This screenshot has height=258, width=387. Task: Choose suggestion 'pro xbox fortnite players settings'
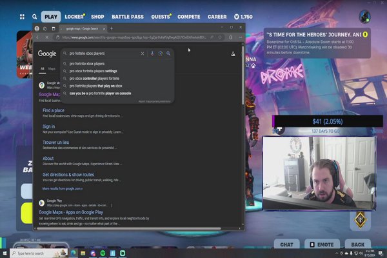[x=117, y=71]
